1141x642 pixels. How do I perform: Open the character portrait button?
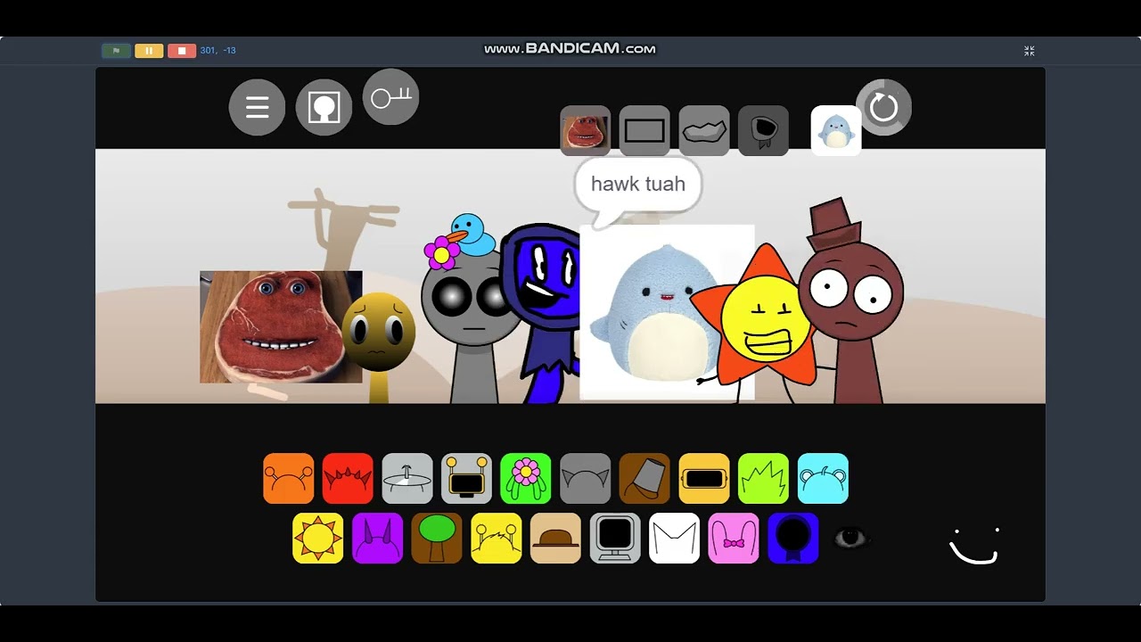point(324,108)
